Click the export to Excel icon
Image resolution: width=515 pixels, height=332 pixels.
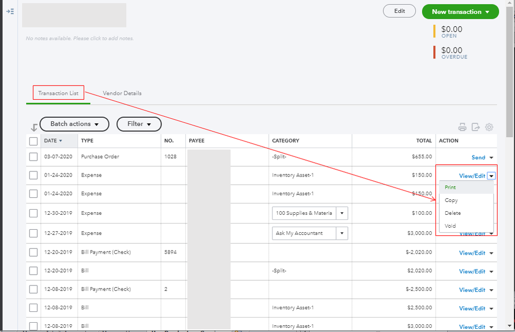point(476,127)
